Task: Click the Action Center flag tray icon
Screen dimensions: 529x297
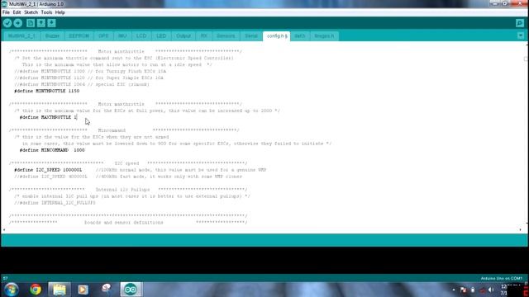Action: (x=463, y=290)
